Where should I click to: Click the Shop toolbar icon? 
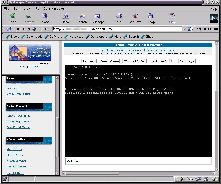(151, 18)
